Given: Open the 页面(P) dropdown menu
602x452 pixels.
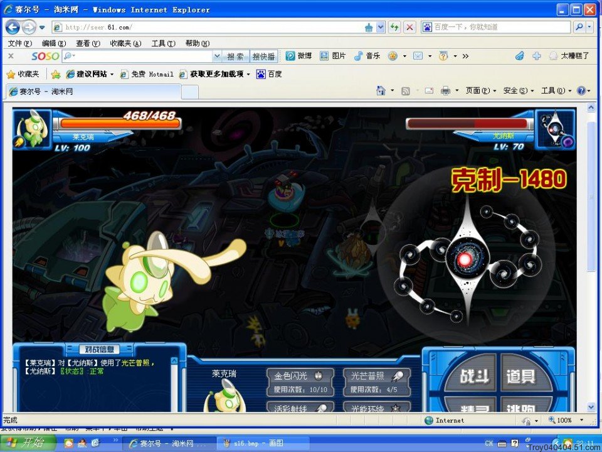Looking at the screenshot, I should click(x=481, y=90).
